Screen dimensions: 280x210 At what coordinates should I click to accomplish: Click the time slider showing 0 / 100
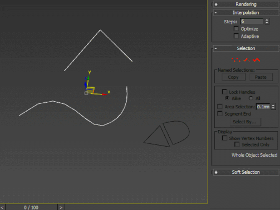point(31,208)
